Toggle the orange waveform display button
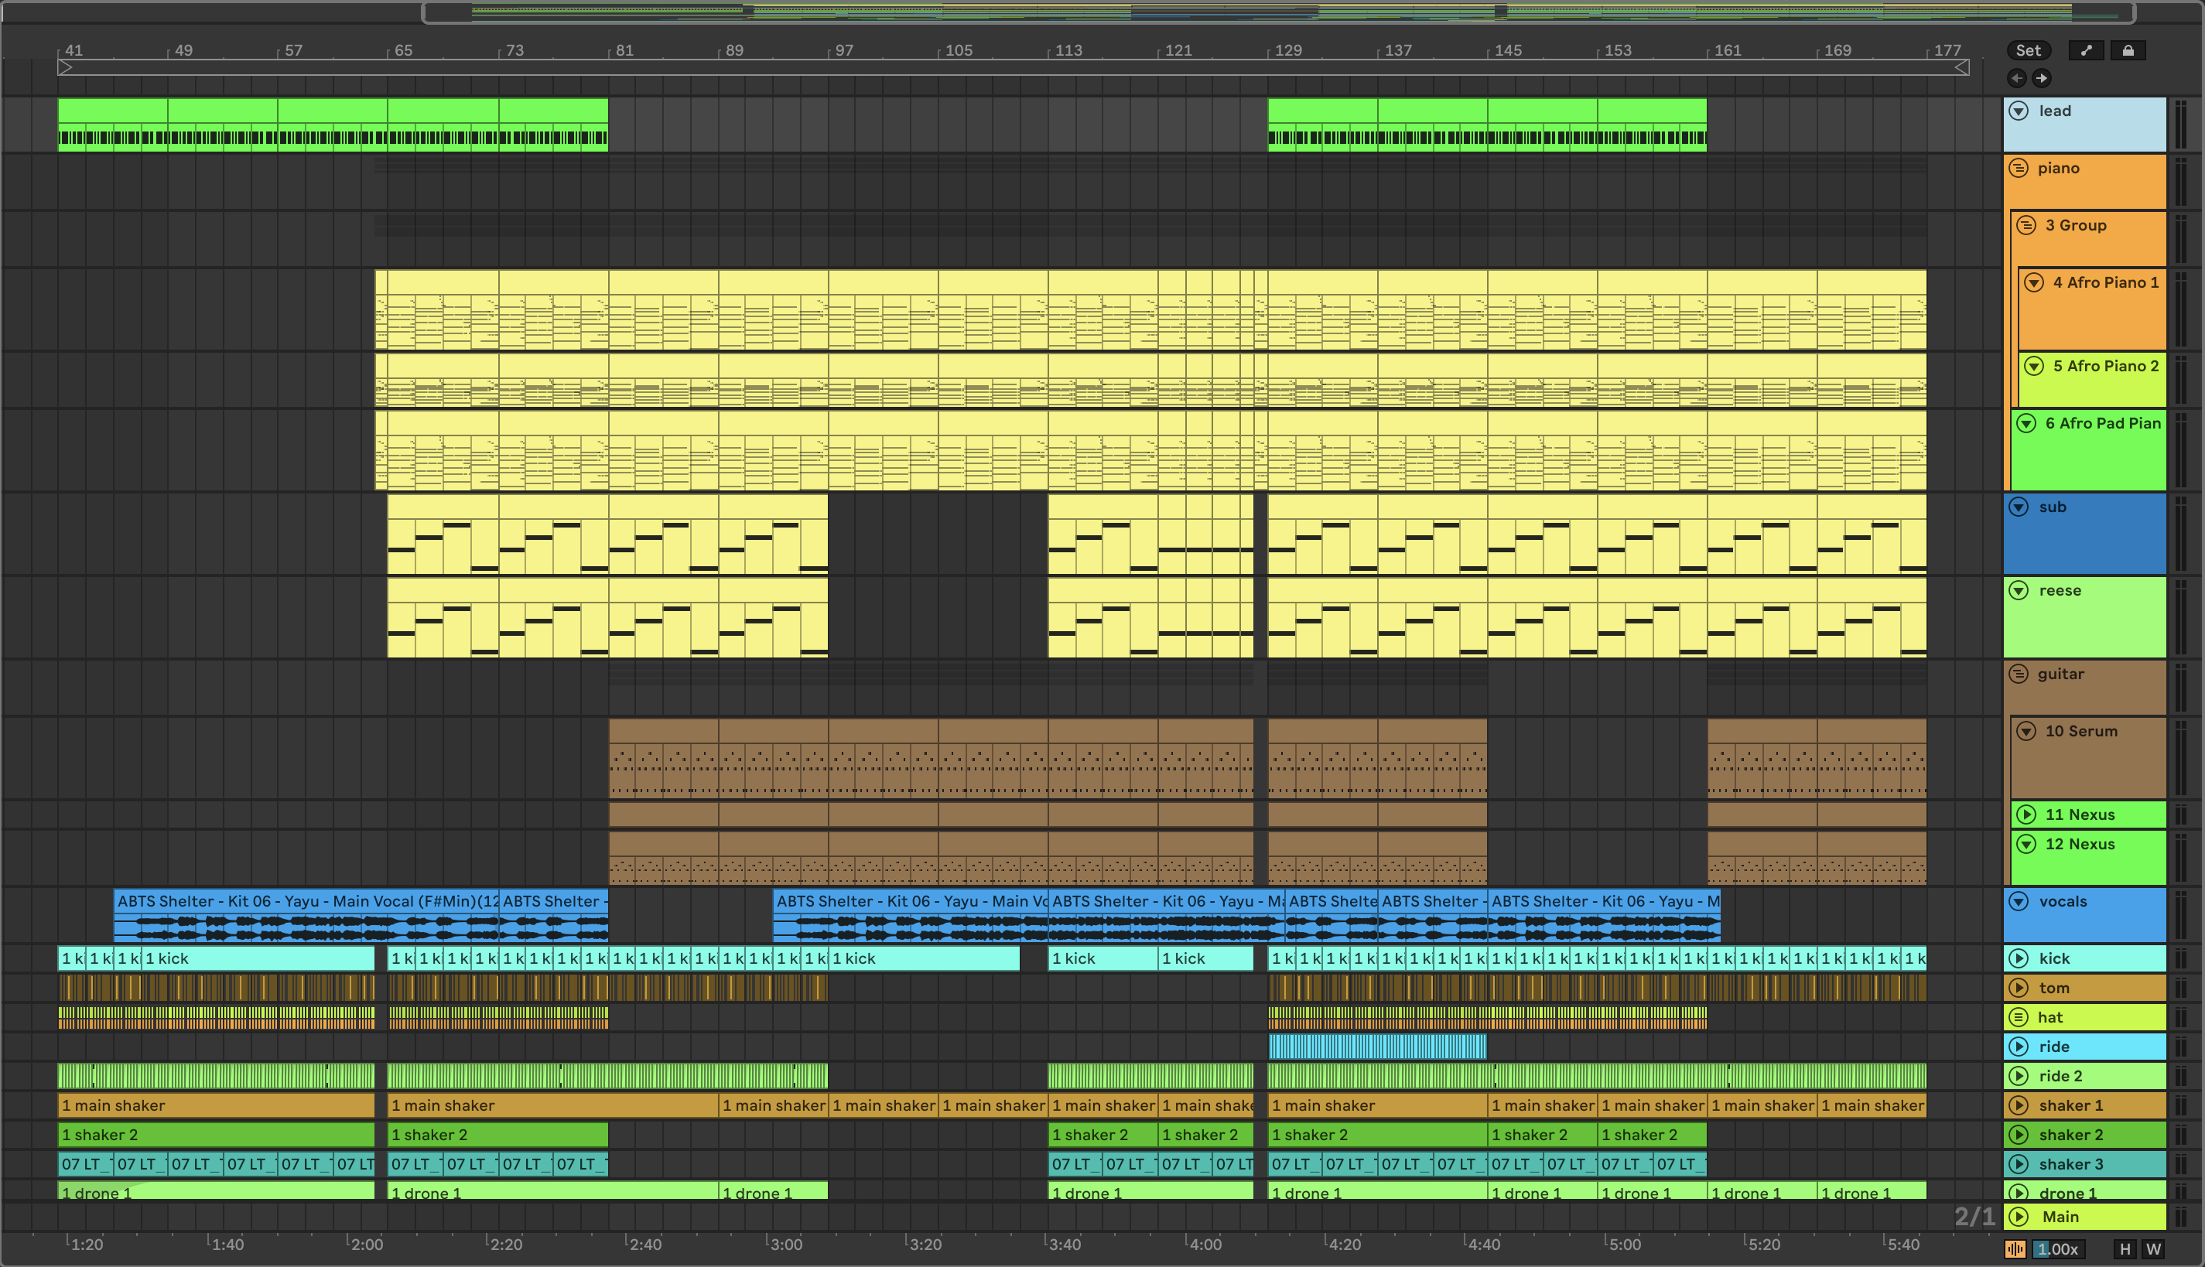This screenshot has height=1267, width=2205. (2015, 1250)
